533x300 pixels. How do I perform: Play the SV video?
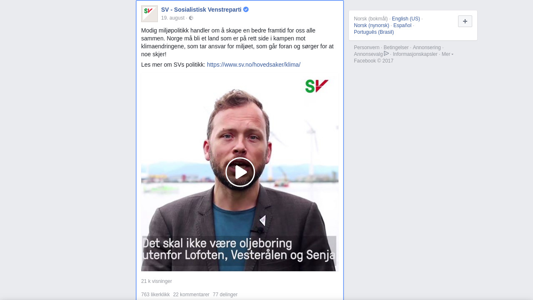(x=240, y=172)
